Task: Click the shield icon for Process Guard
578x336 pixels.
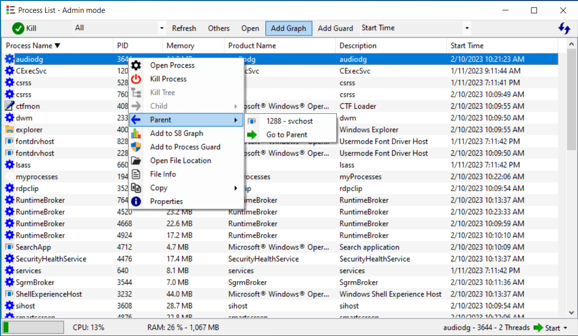Action: [x=136, y=147]
